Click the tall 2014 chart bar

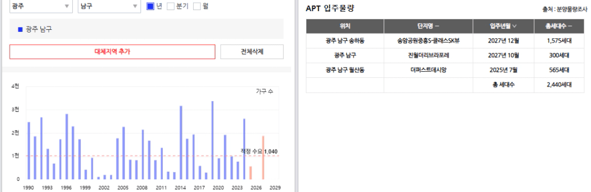[181, 143]
